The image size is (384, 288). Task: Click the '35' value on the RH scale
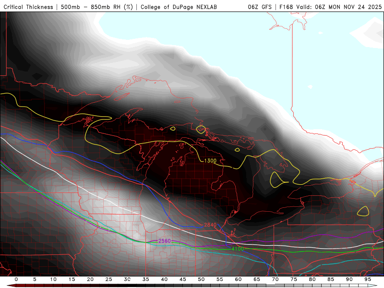coord(146,279)
